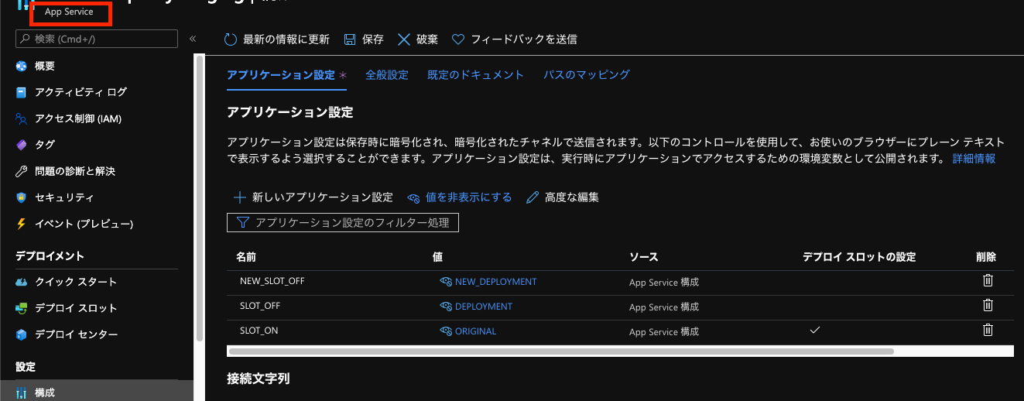Click 新しいアプリケーション設定 button
The width and height of the screenshot is (1024, 401).
tap(313, 197)
